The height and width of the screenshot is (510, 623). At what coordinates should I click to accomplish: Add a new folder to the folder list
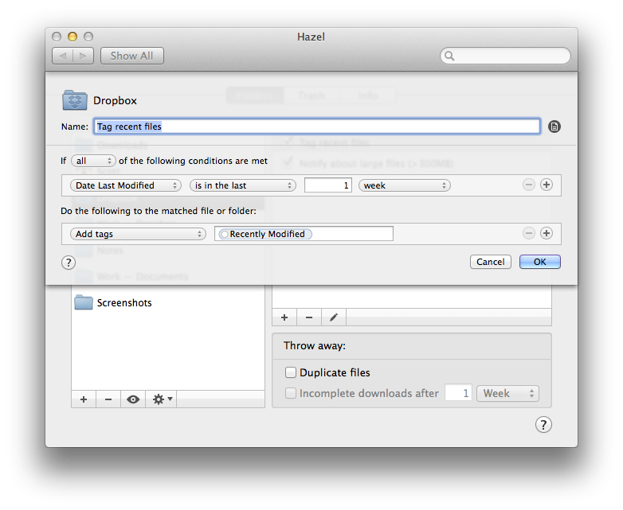(84, 399)
